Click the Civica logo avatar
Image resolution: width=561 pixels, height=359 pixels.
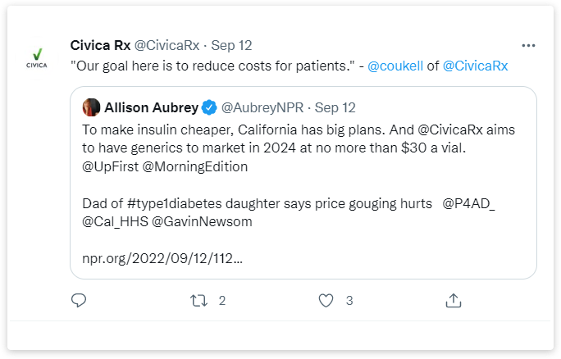pos(37,55)
